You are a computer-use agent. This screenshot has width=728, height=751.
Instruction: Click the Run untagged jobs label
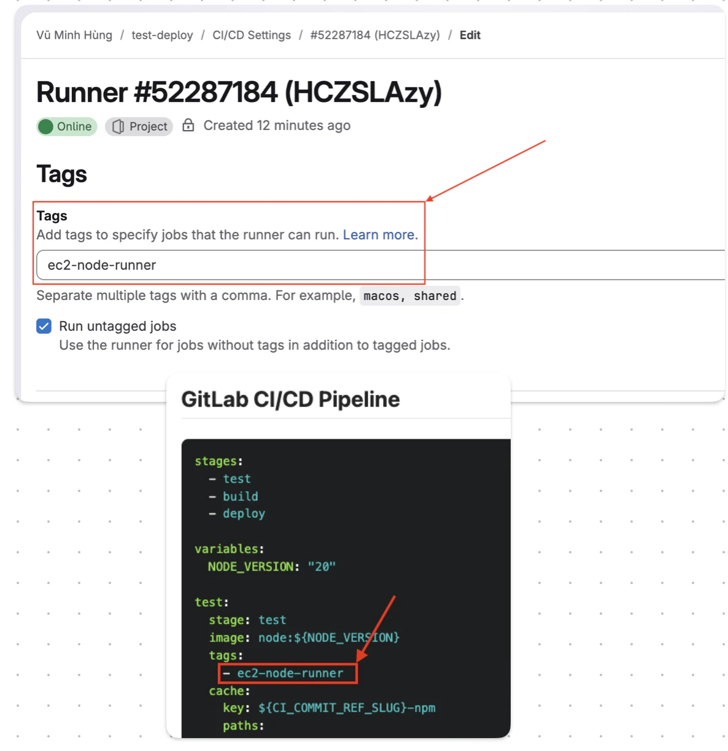point(118,326)
